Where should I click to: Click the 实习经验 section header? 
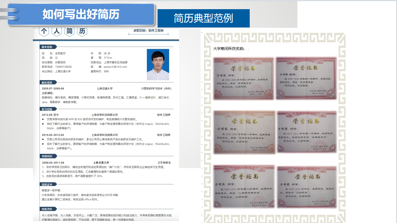(47, 109)
